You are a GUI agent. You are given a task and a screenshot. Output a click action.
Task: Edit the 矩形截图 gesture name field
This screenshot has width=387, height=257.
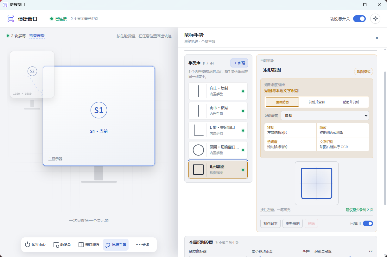tap(305, 70)
